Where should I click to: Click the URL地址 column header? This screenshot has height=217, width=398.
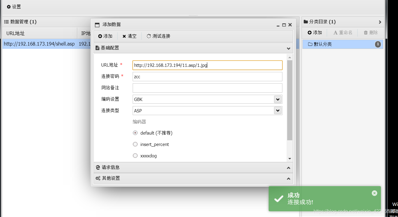click(x=40, y=33)
